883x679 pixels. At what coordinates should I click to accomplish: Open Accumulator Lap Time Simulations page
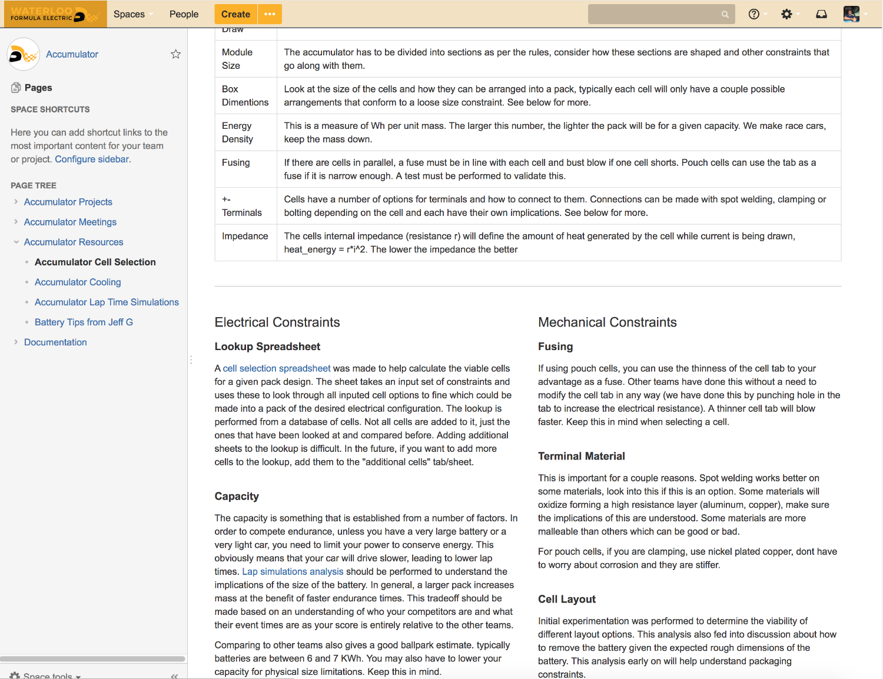(107, 302)
